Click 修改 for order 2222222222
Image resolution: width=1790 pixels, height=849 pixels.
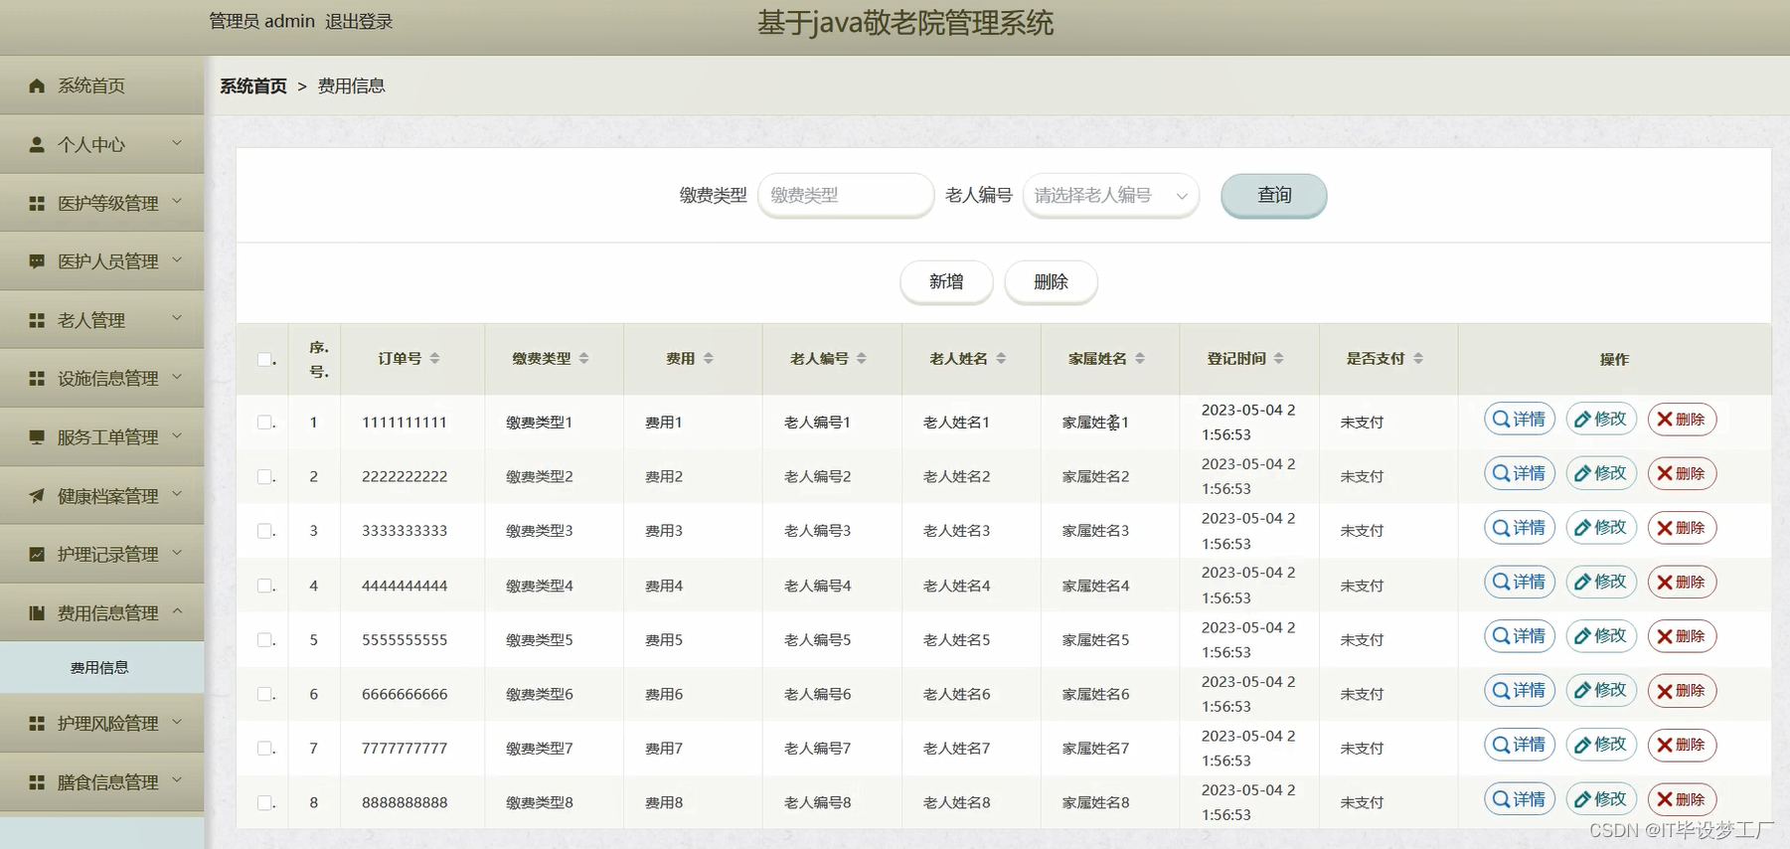click(x=1601, y=474)
